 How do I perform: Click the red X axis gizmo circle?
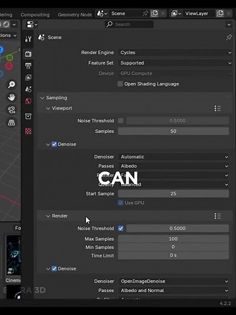pos(8,66)
